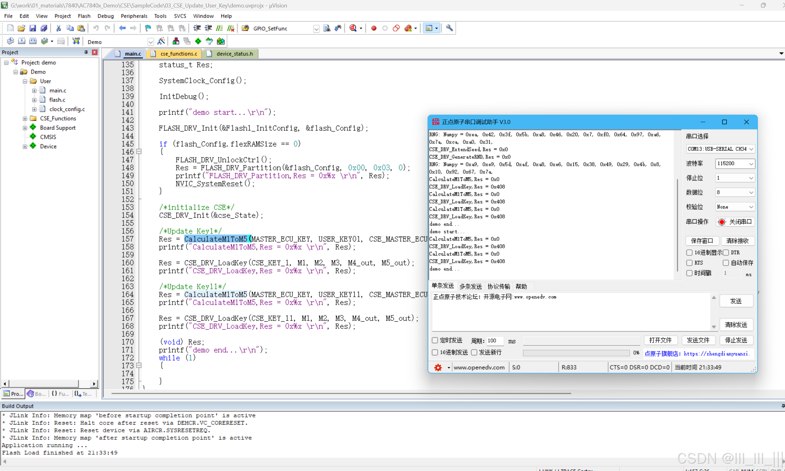Switch to the cse_functions.c tab

pyautogui.click(x=178, y=54)
